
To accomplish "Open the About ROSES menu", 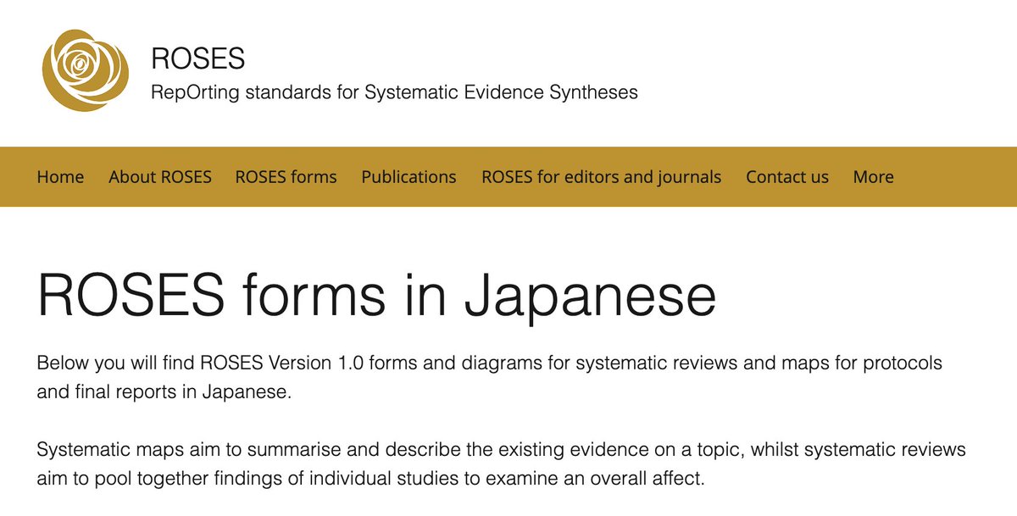I will (x=160, y=176).
